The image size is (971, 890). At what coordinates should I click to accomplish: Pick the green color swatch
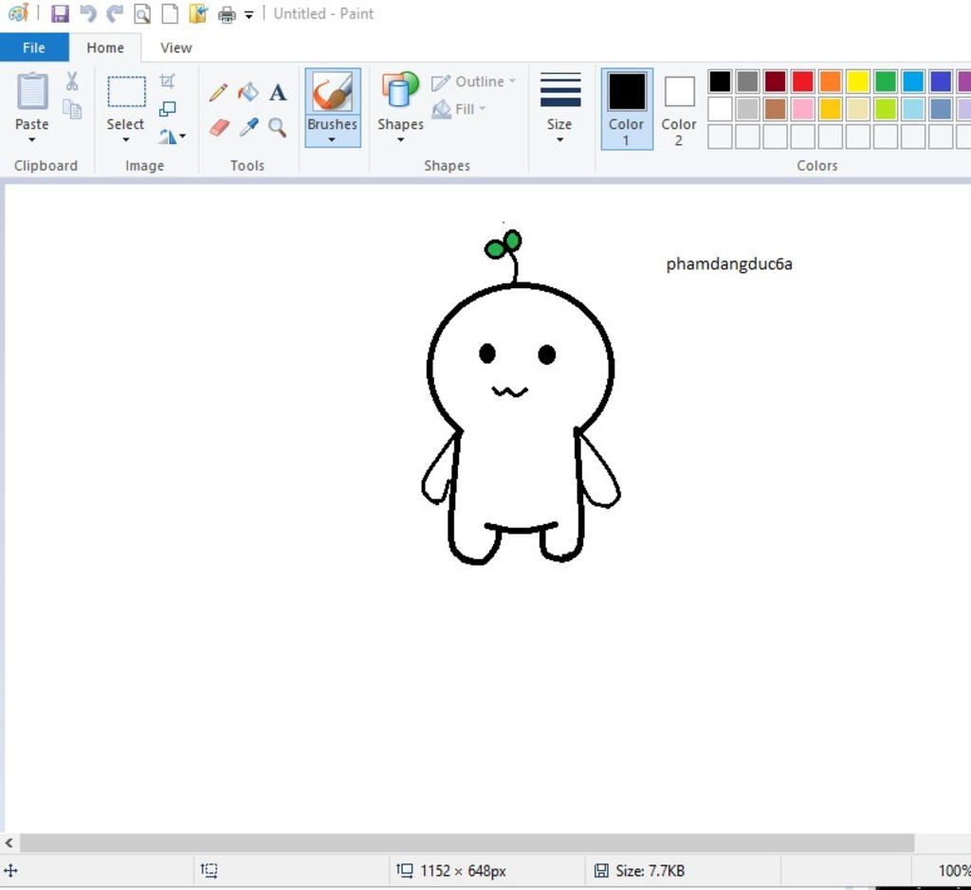[x=885, y=82]
